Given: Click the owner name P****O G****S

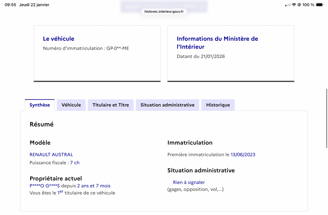Looking at the screenshot, I should point(45,186).
